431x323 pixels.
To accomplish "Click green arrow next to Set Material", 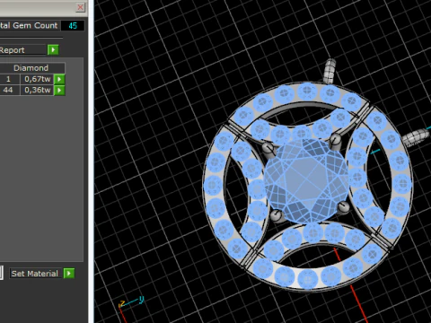I will click(x=69, y=273).
